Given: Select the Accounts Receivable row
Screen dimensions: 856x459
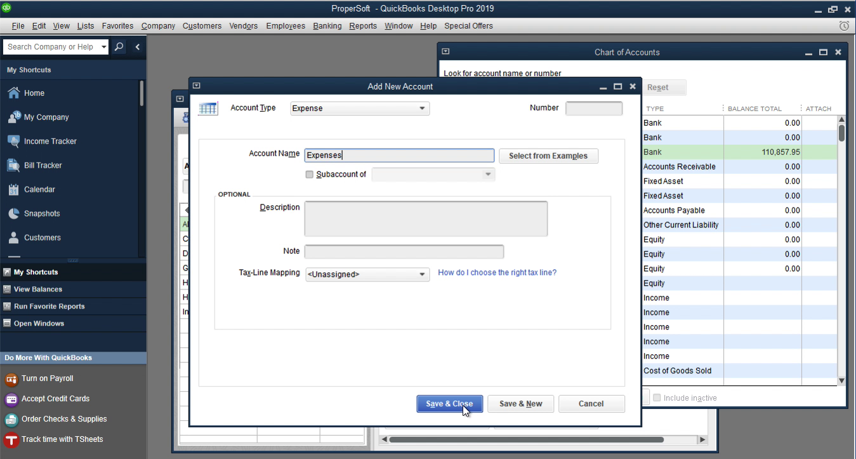Looking at the screenshot, I should coord(740,167).
